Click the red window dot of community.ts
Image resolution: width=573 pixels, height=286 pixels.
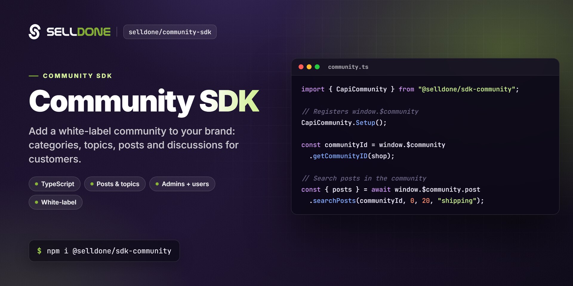(301, 67)
